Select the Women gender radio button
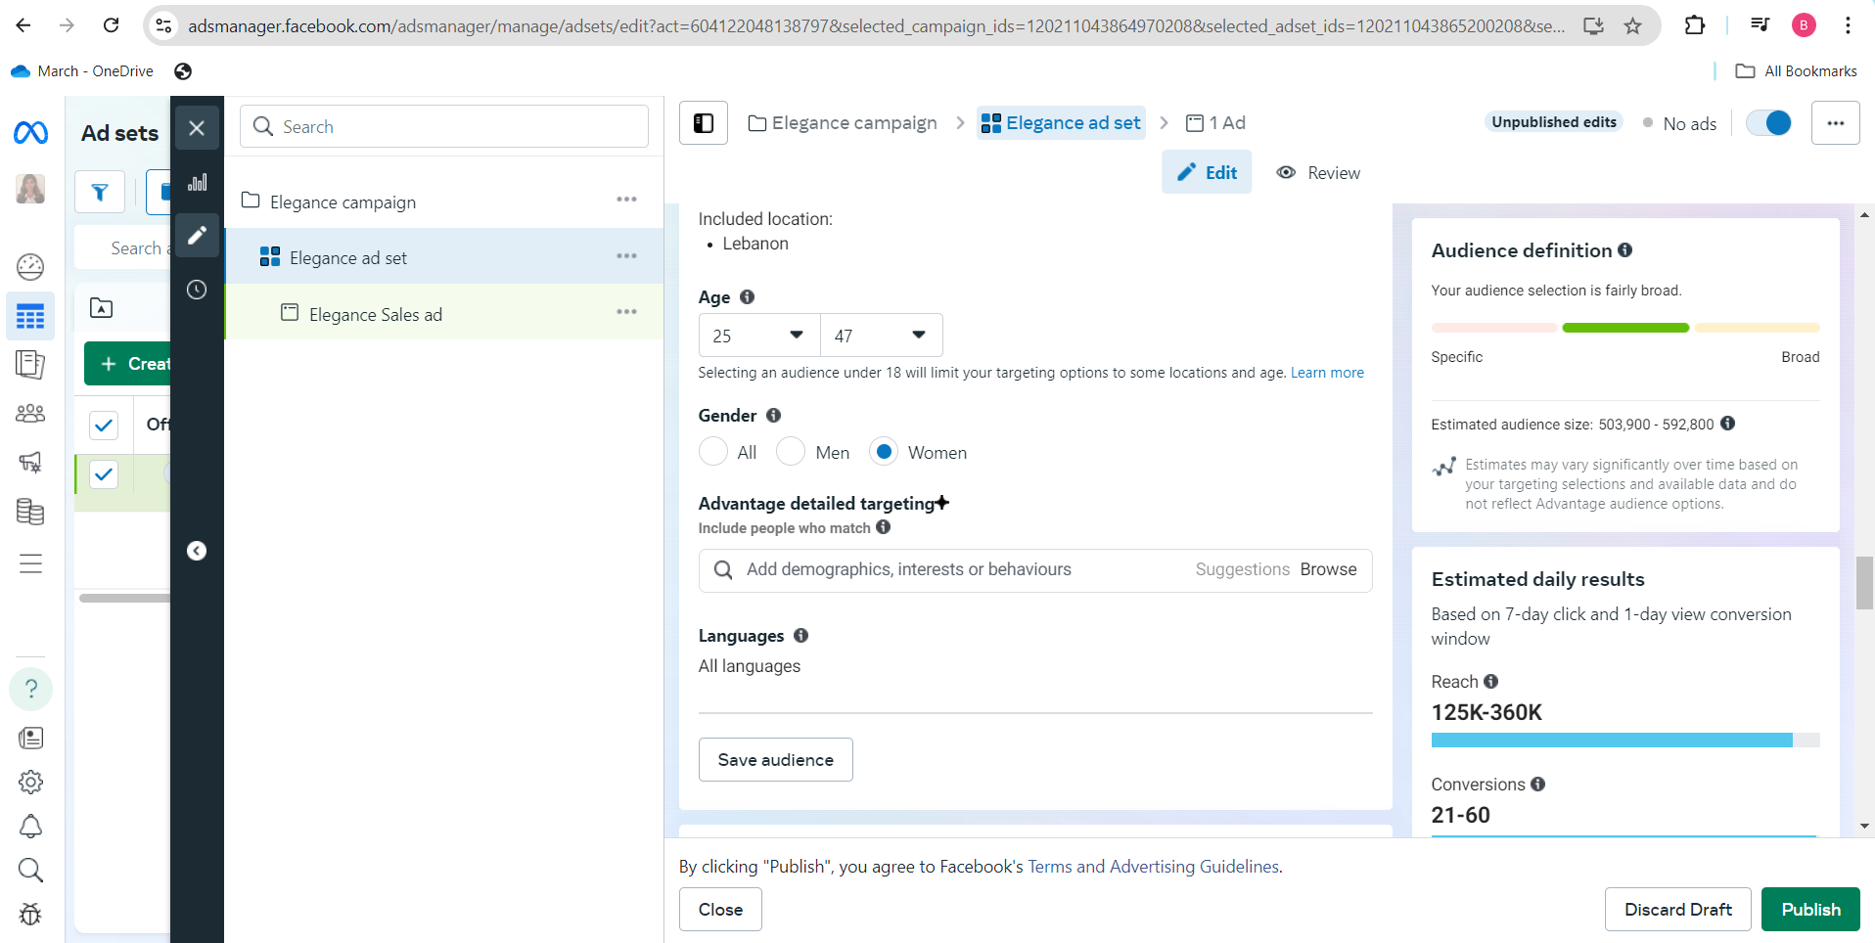The height and width of the screenshot is (943, 1875). (884, 452)
